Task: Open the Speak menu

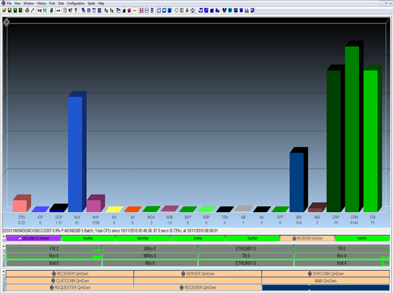Action: [92, 3]
